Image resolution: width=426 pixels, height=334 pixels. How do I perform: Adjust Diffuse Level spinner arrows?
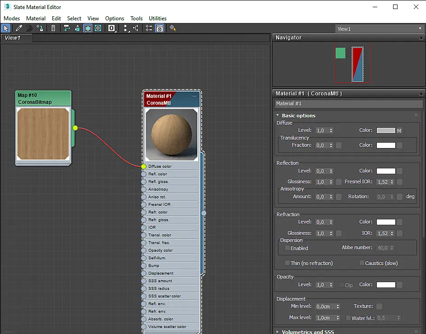(331, 130)
